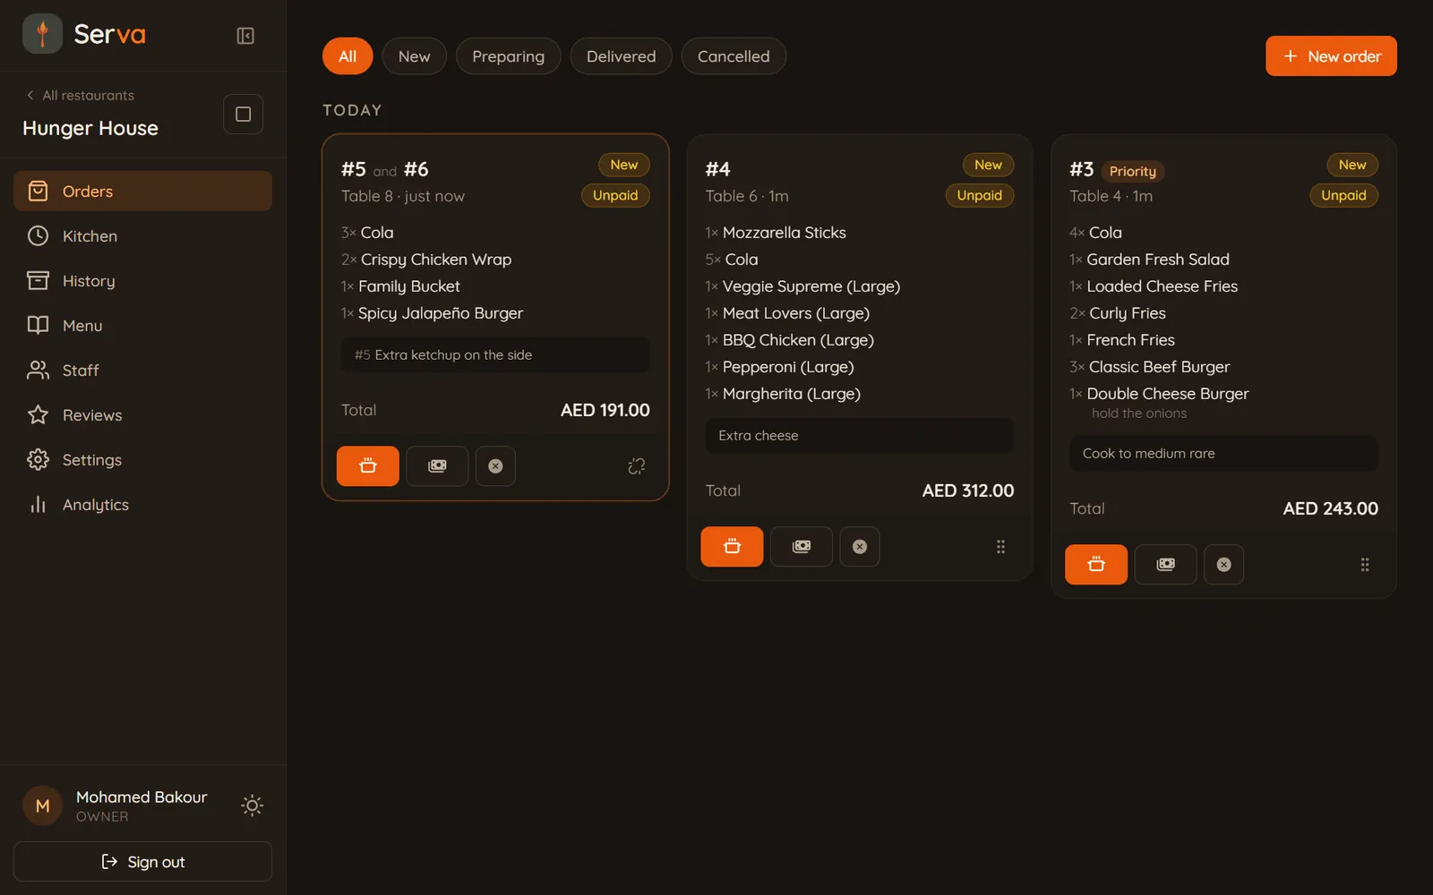The height and width of the screenshot is (895, 1433).
Task: Start preparing order #5 and #6
Action: click(x=368, y=466)
